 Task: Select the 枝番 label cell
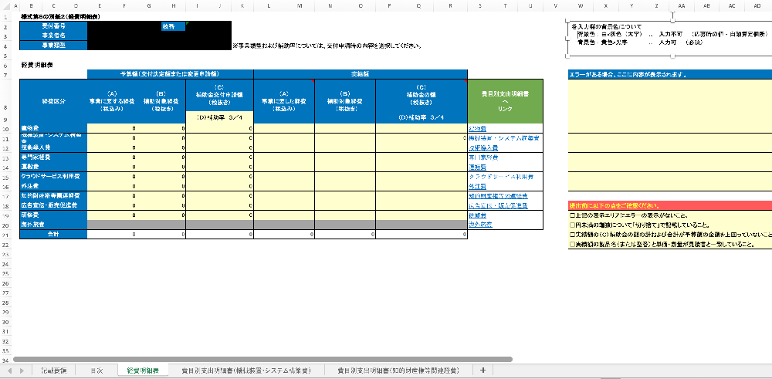(173, 26)
